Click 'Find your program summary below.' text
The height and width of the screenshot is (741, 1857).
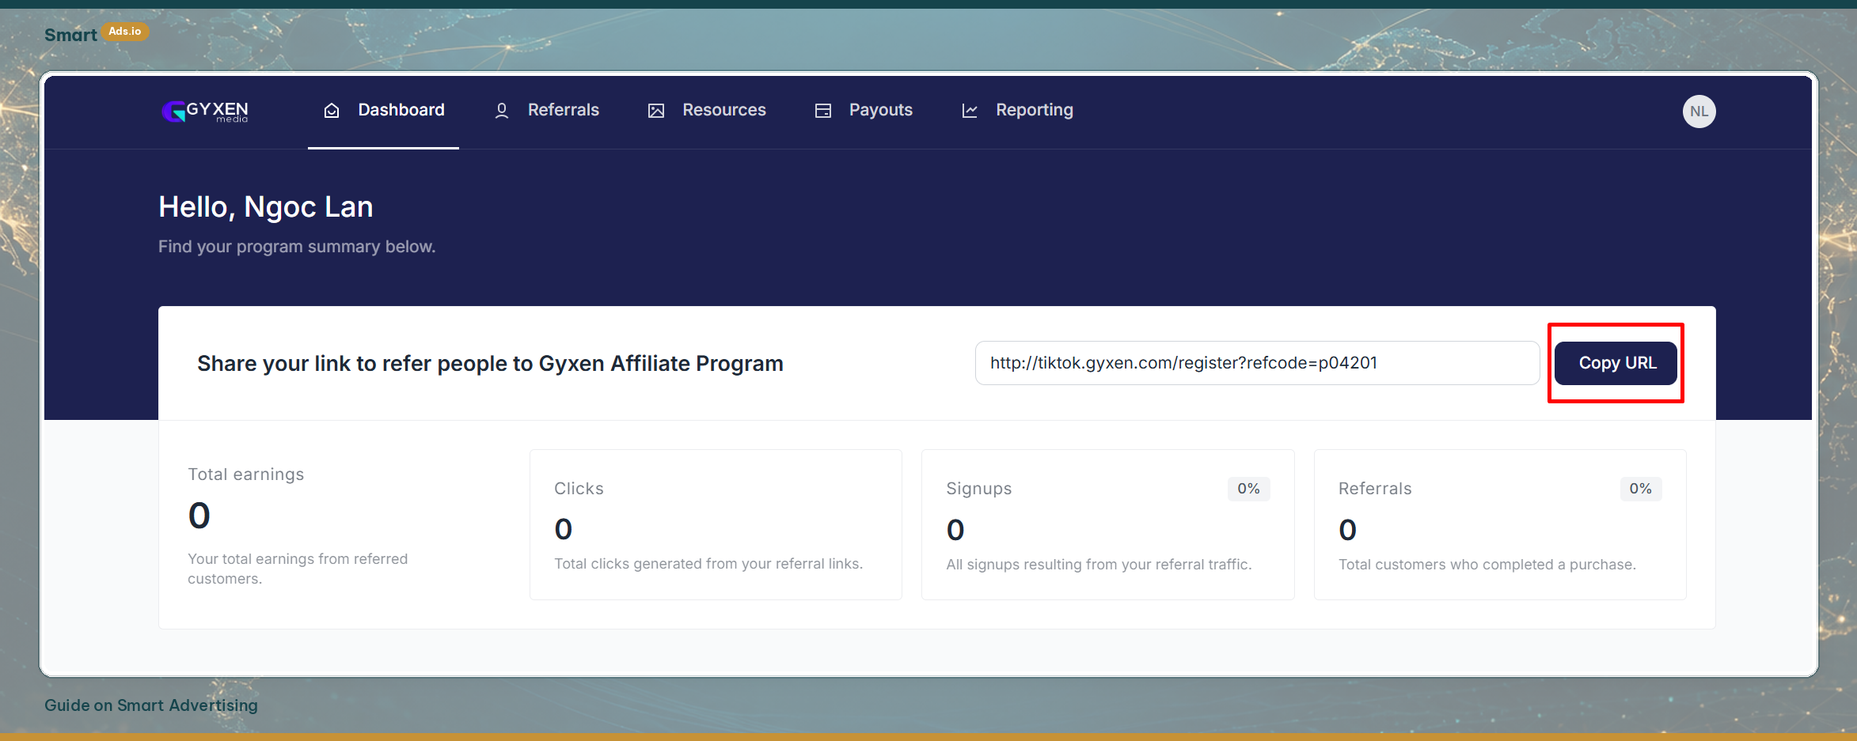(297, 247)
